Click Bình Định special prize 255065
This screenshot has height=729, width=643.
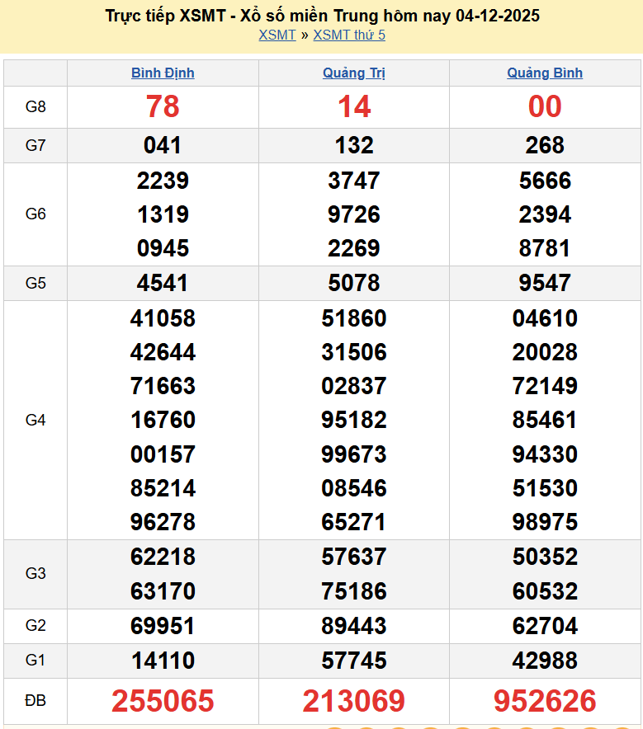coord(163,701)
